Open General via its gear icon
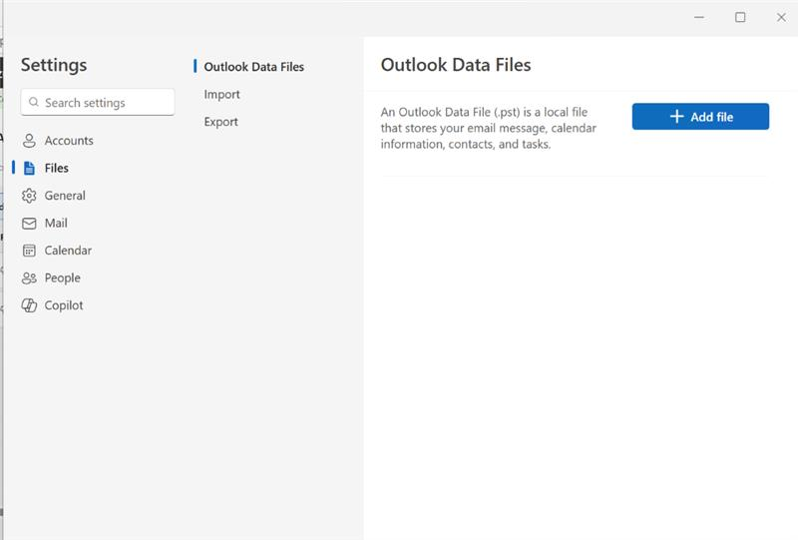798x540 pixels. [29, 196]
